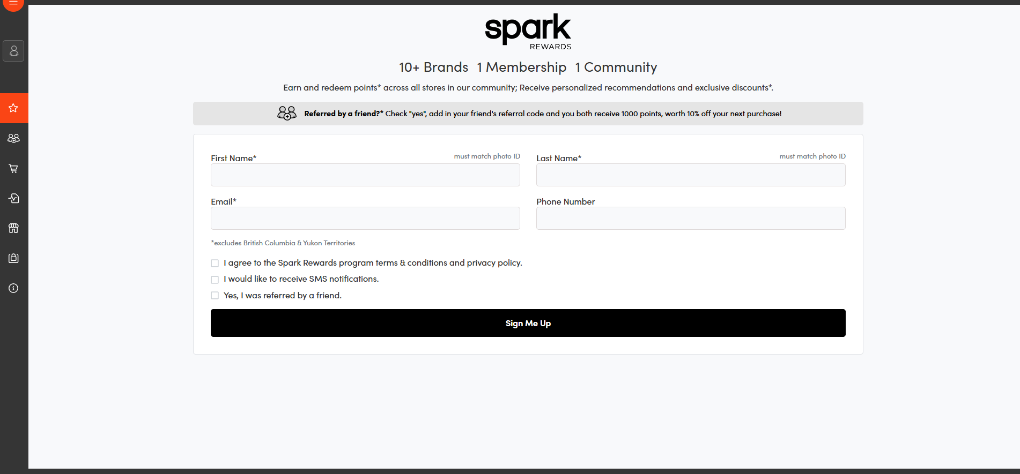Click the Sign Me Up button

tap(528, 323)
